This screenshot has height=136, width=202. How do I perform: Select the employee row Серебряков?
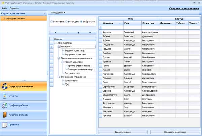pyautogui.click(x=149, y=87)
